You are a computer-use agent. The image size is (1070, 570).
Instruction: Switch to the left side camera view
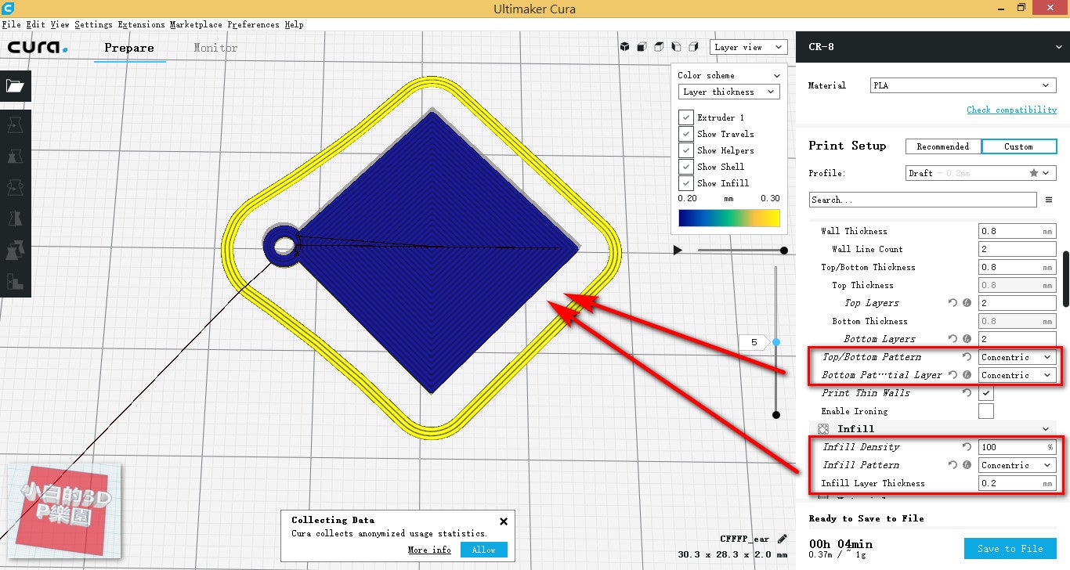tap(676, 47)
